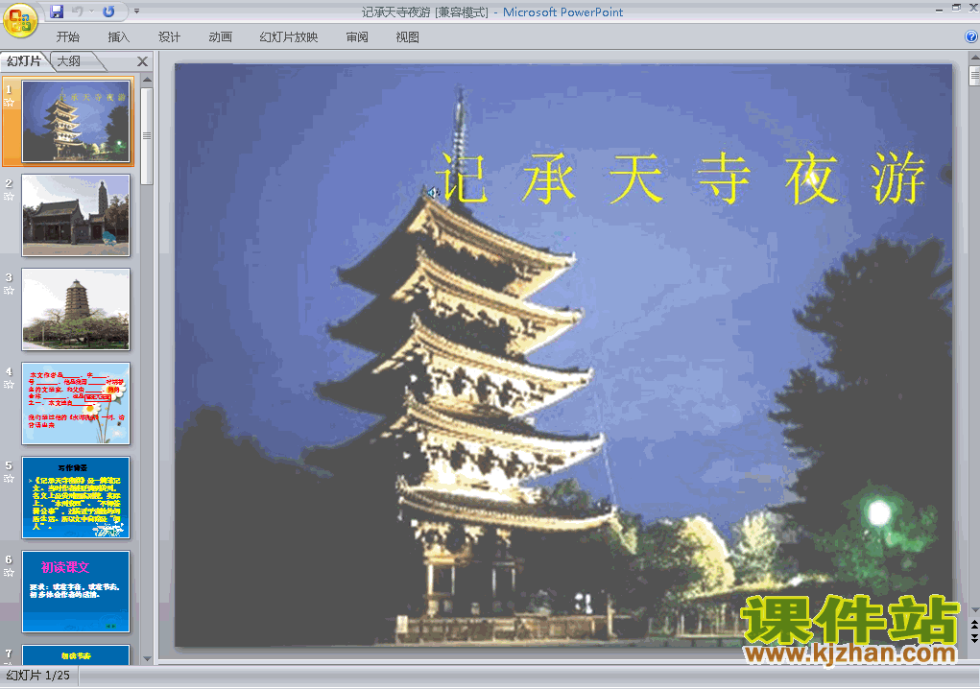Screen dimensions: 980x689
Task: Switch to the 幻灯片 pane tab
Action: coord(24,61)
